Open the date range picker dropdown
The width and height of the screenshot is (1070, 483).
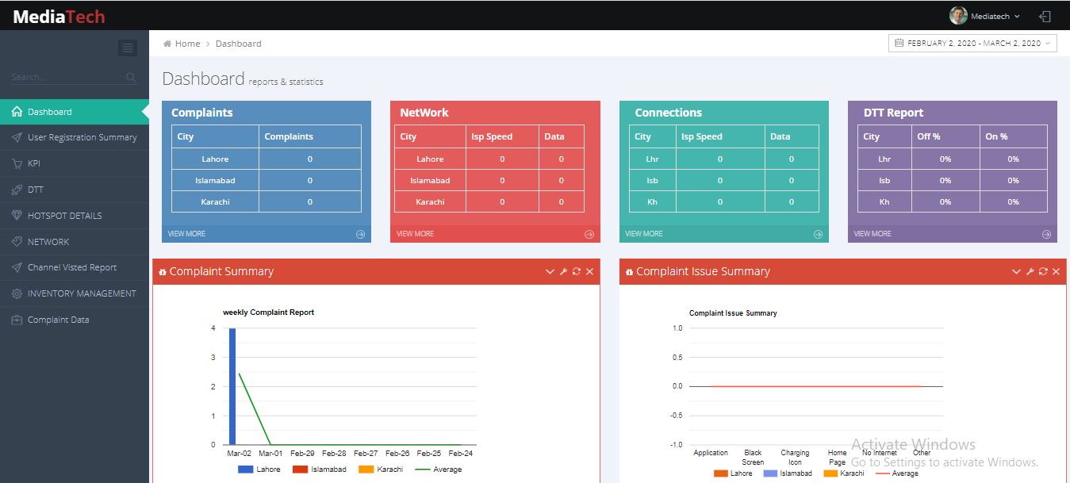(972, 44)
